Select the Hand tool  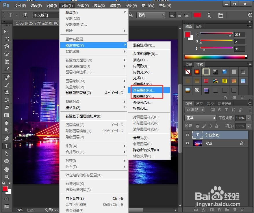(6, 169)
